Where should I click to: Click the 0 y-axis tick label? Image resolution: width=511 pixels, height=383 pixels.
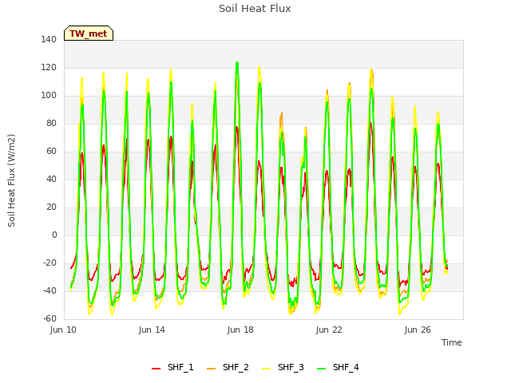click(54, 235)
